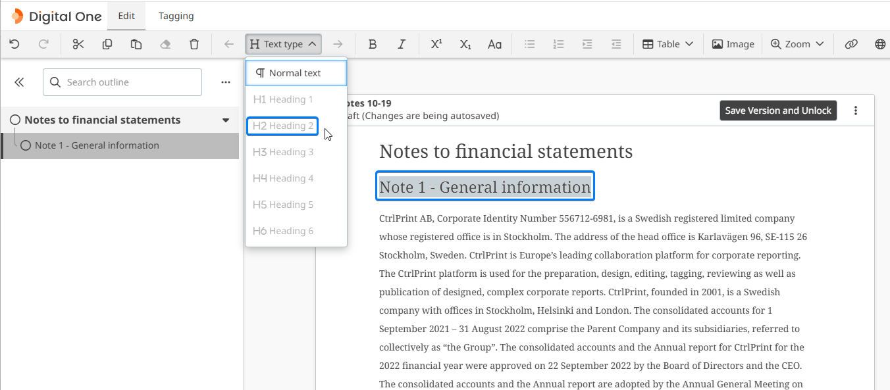
Task: Apply Superscript formatting
Action: [436, 44]
